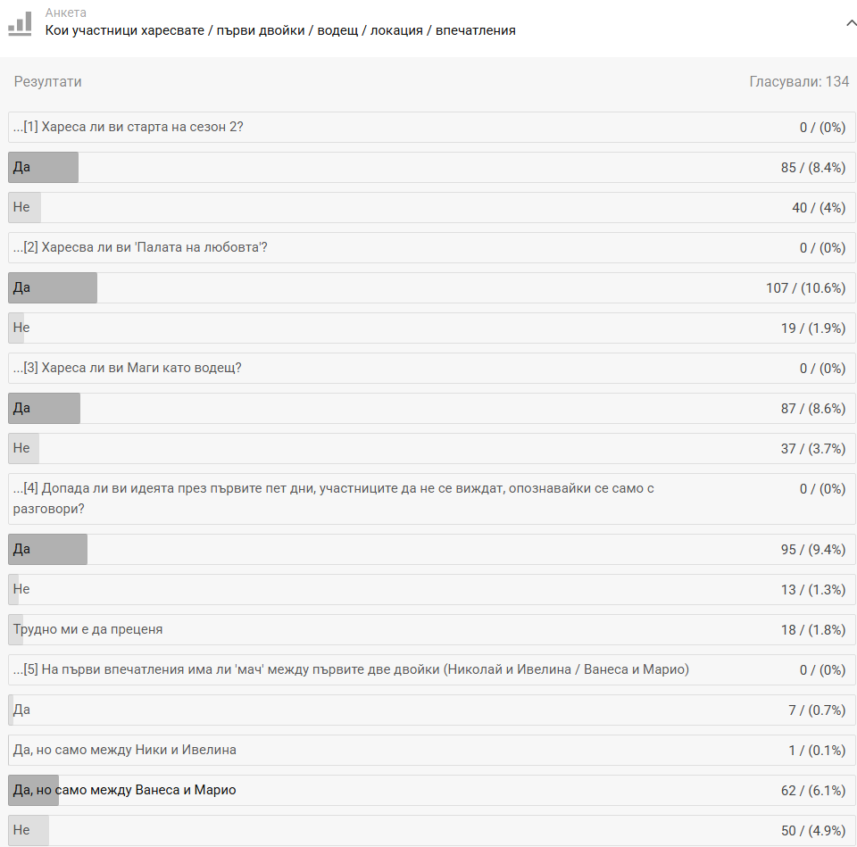Click the "Резултати" heading

pos(48,82)
